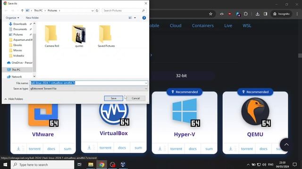
Task: Select This PC in the navigation pane
Action: (16, 69)
